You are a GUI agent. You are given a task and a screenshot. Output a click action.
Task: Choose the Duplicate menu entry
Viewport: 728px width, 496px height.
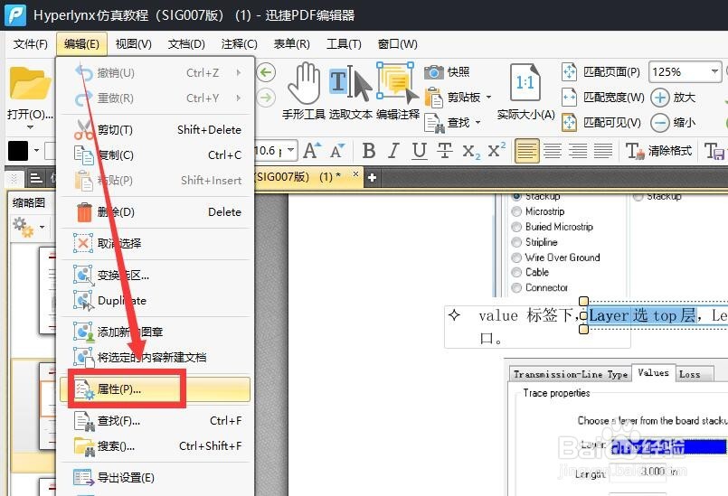tap(155, 301)
